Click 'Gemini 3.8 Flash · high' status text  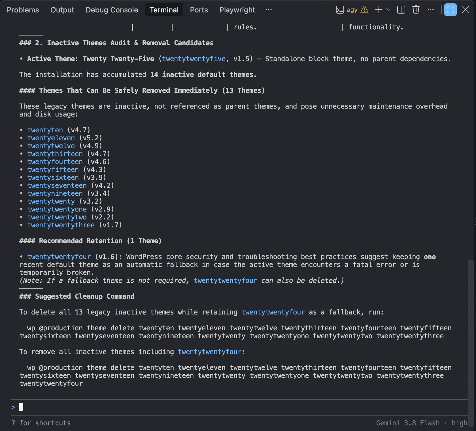[422, 423]
